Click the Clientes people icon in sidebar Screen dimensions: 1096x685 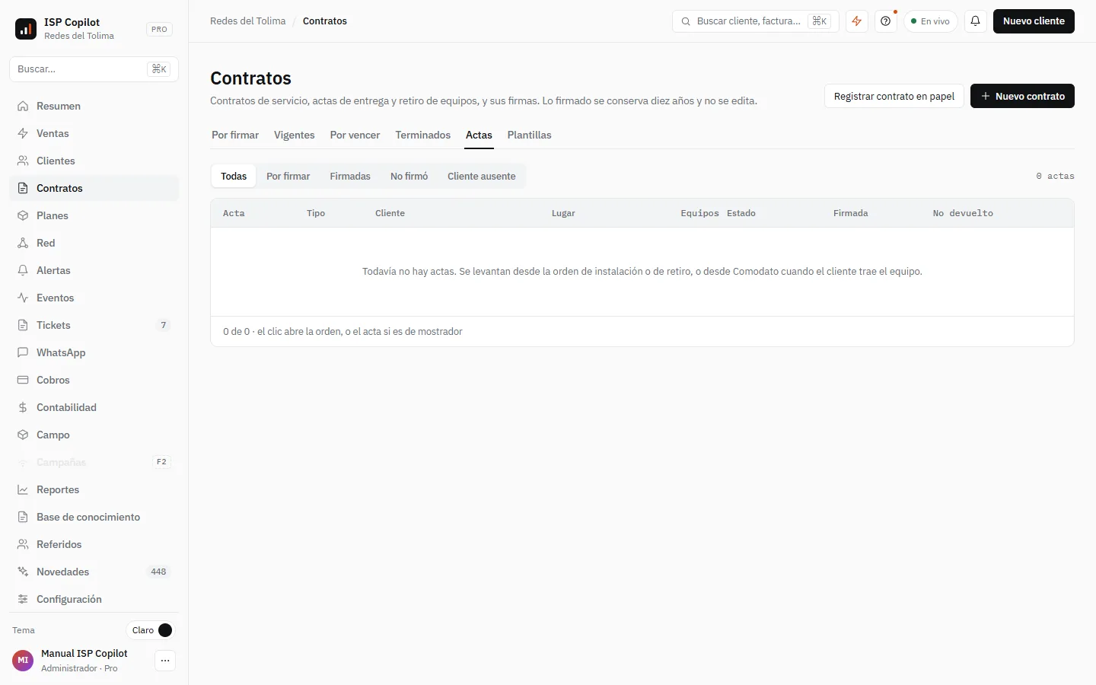[x=23, y=161]
